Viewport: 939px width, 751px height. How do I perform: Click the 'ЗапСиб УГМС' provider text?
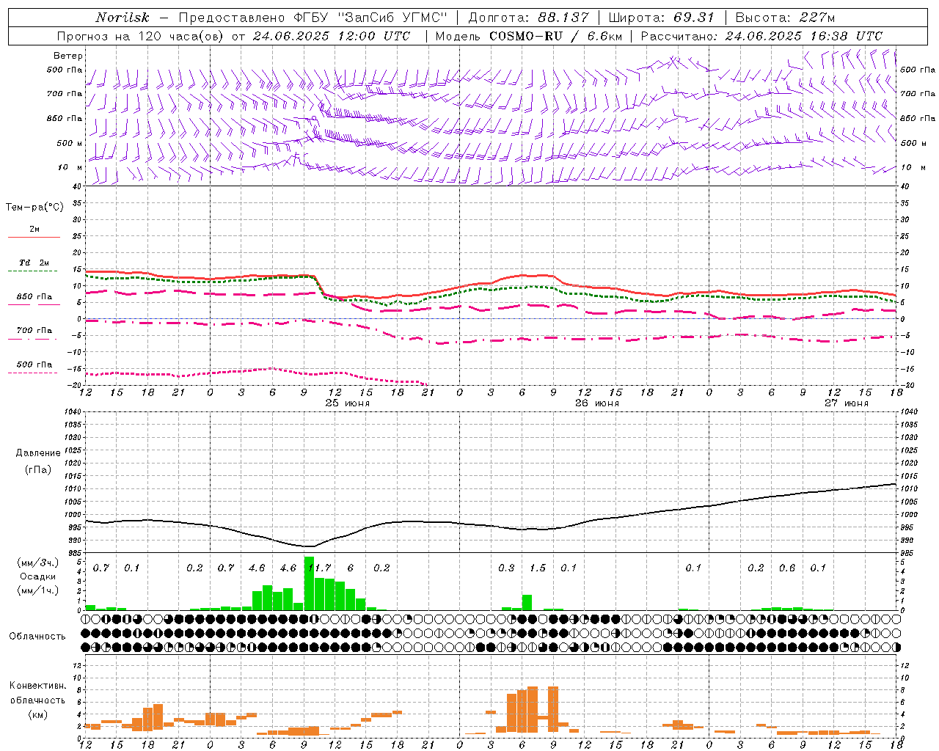(x=392, y=18)
